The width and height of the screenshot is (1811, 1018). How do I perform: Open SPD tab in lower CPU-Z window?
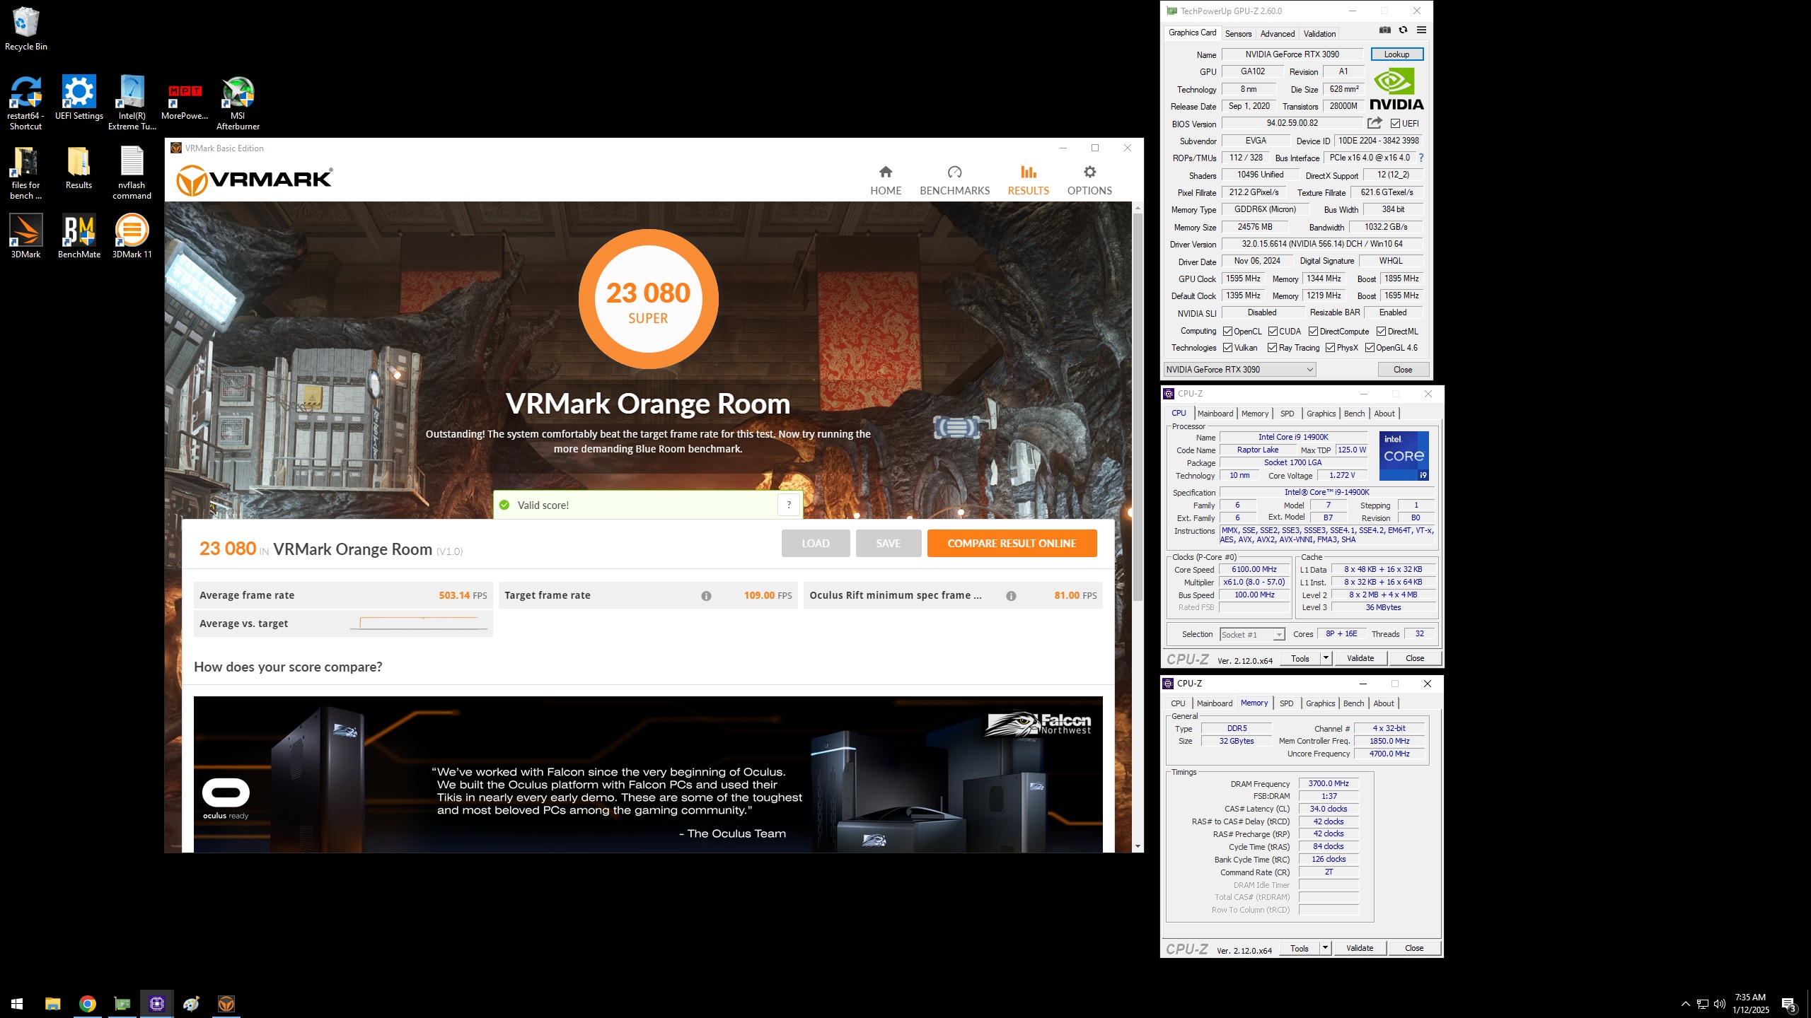[x=1286, y=703]
